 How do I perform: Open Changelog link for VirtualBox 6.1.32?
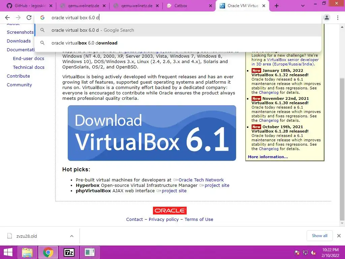point(269,92)
